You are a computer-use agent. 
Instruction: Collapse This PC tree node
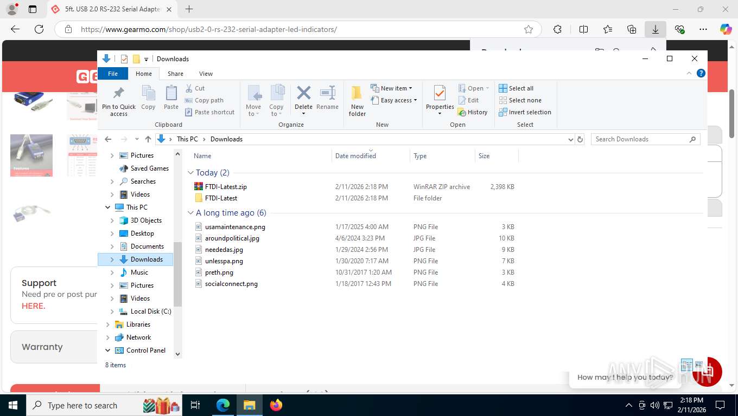pos(107,207)
